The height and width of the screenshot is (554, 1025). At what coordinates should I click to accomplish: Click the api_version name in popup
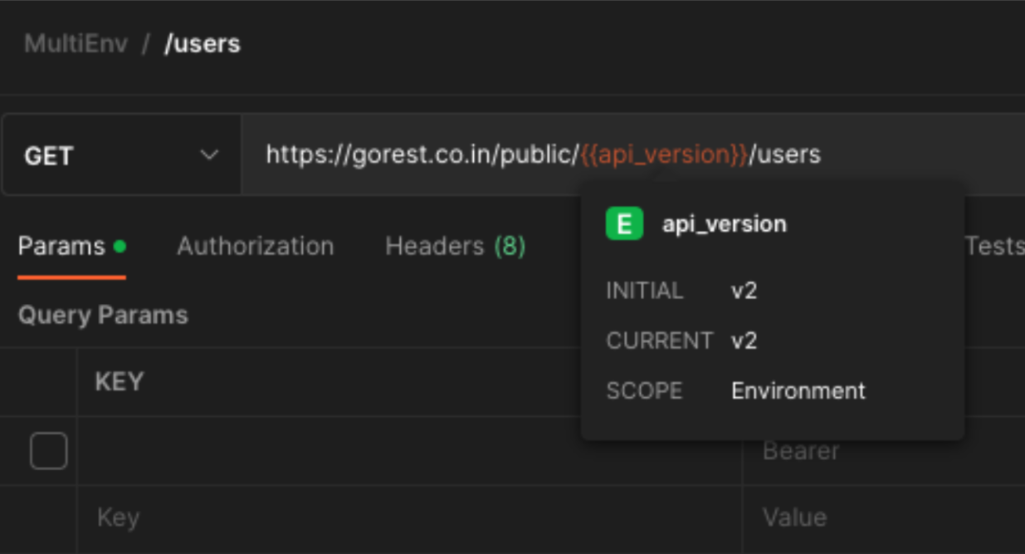coord(724,224)
